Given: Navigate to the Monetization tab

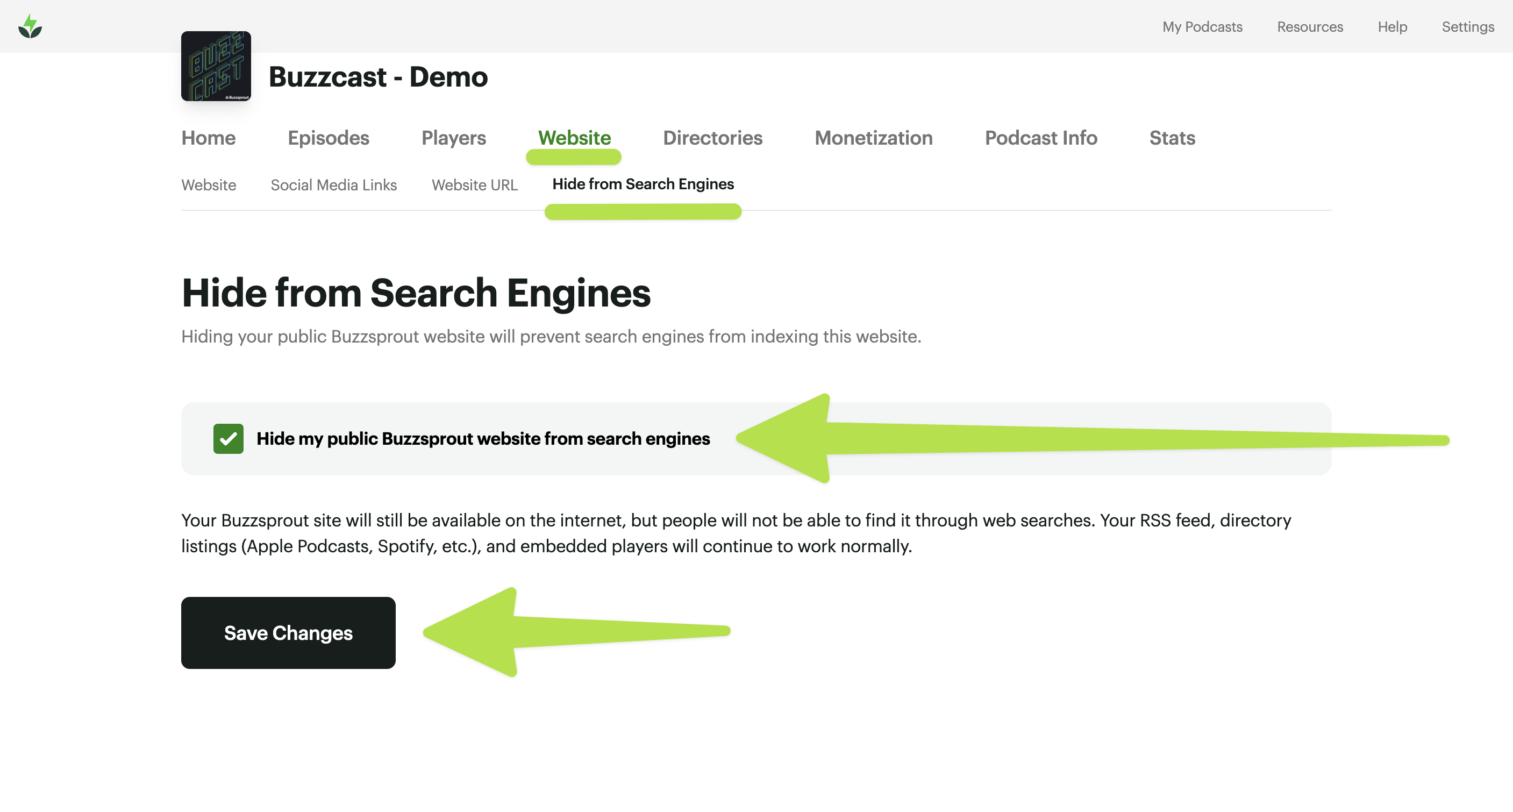Looking at the screenshot, I should tap(873, 138).
